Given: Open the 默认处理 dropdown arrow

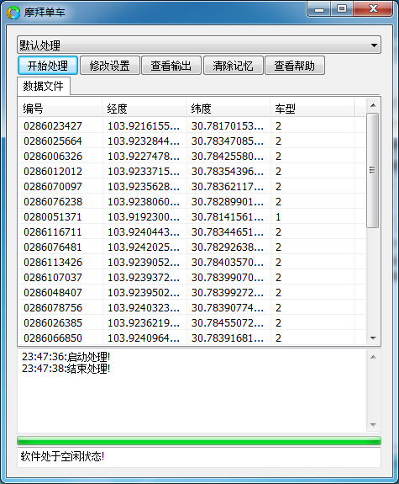Looking at the screenshot, I should coord(374,45).
